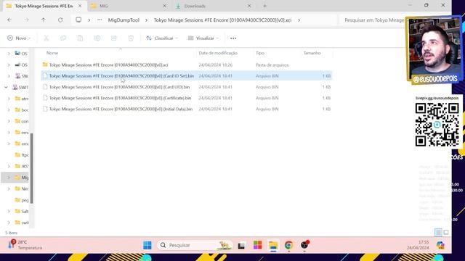
Task: Sort by the Tipo column header
Action: [x=260, y=53]
